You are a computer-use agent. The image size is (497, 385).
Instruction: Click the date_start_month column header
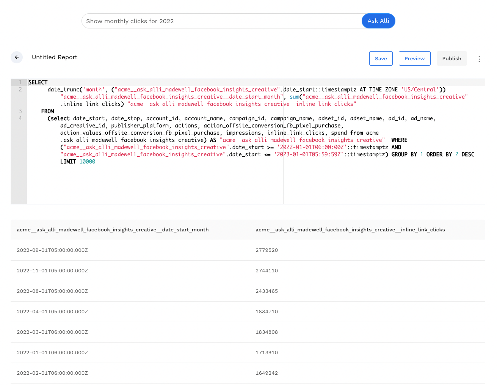[x=113, y=230]
